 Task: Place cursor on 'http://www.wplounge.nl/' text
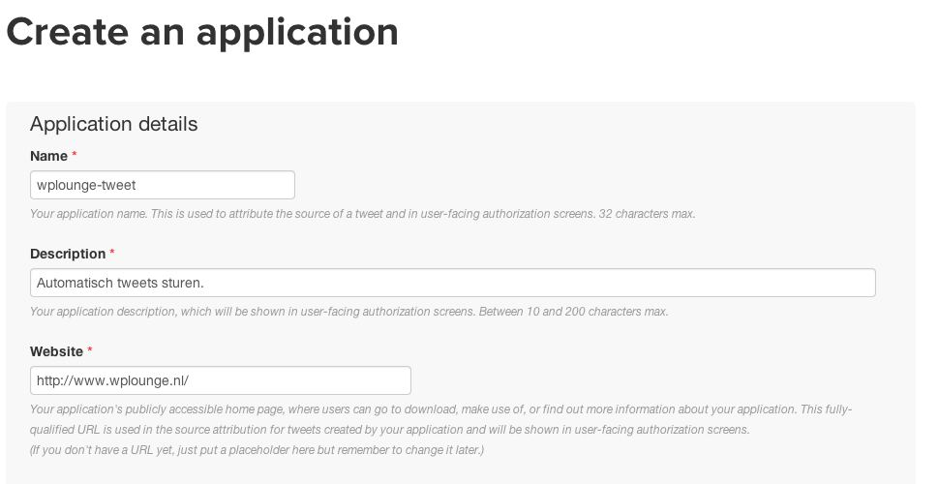112,381
